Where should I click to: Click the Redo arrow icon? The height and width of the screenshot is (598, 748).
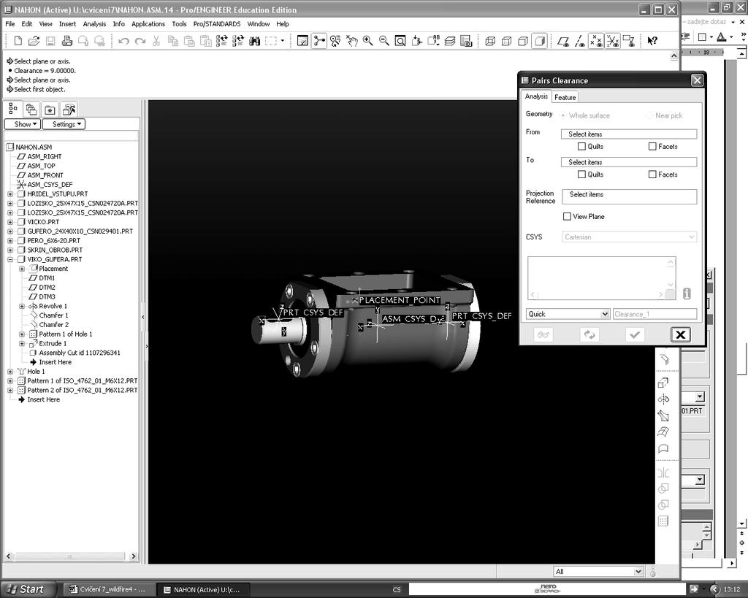click(x=140, y=42)
